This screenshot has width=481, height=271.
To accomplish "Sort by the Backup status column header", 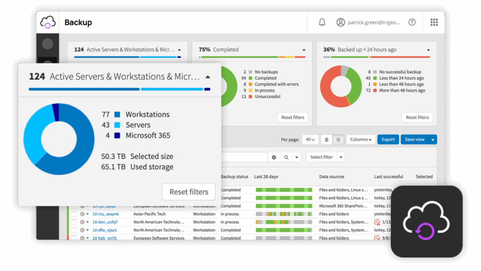I will 234,177.
